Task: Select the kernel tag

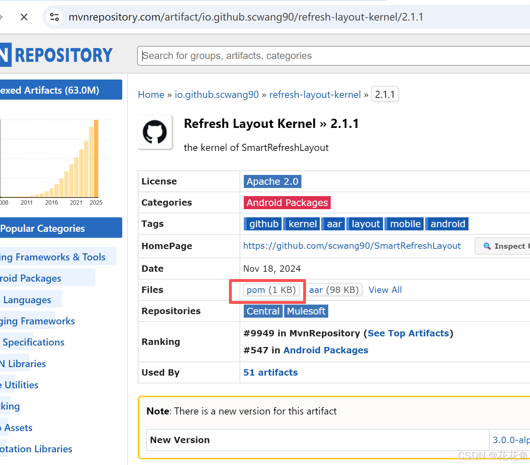Action: tap(301, 224)
